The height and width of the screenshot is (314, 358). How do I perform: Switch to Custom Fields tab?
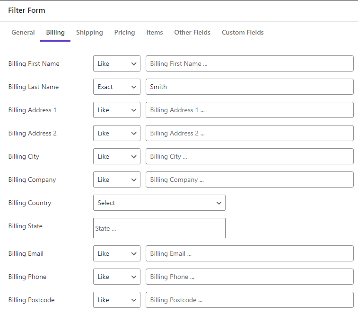[x=243, y=33]
